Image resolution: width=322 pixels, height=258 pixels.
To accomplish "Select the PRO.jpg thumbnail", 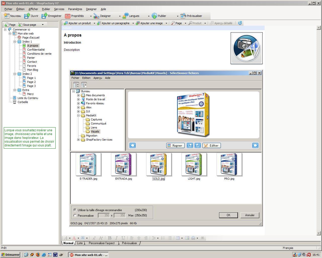I will click(229, 165).
